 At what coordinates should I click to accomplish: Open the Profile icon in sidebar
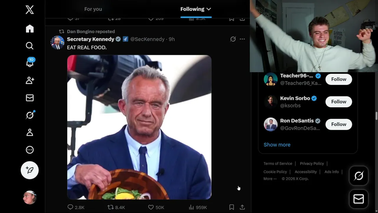coord(30,132)
